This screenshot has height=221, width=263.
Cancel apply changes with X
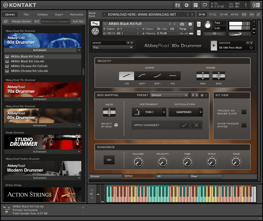[x=196, y=125]
